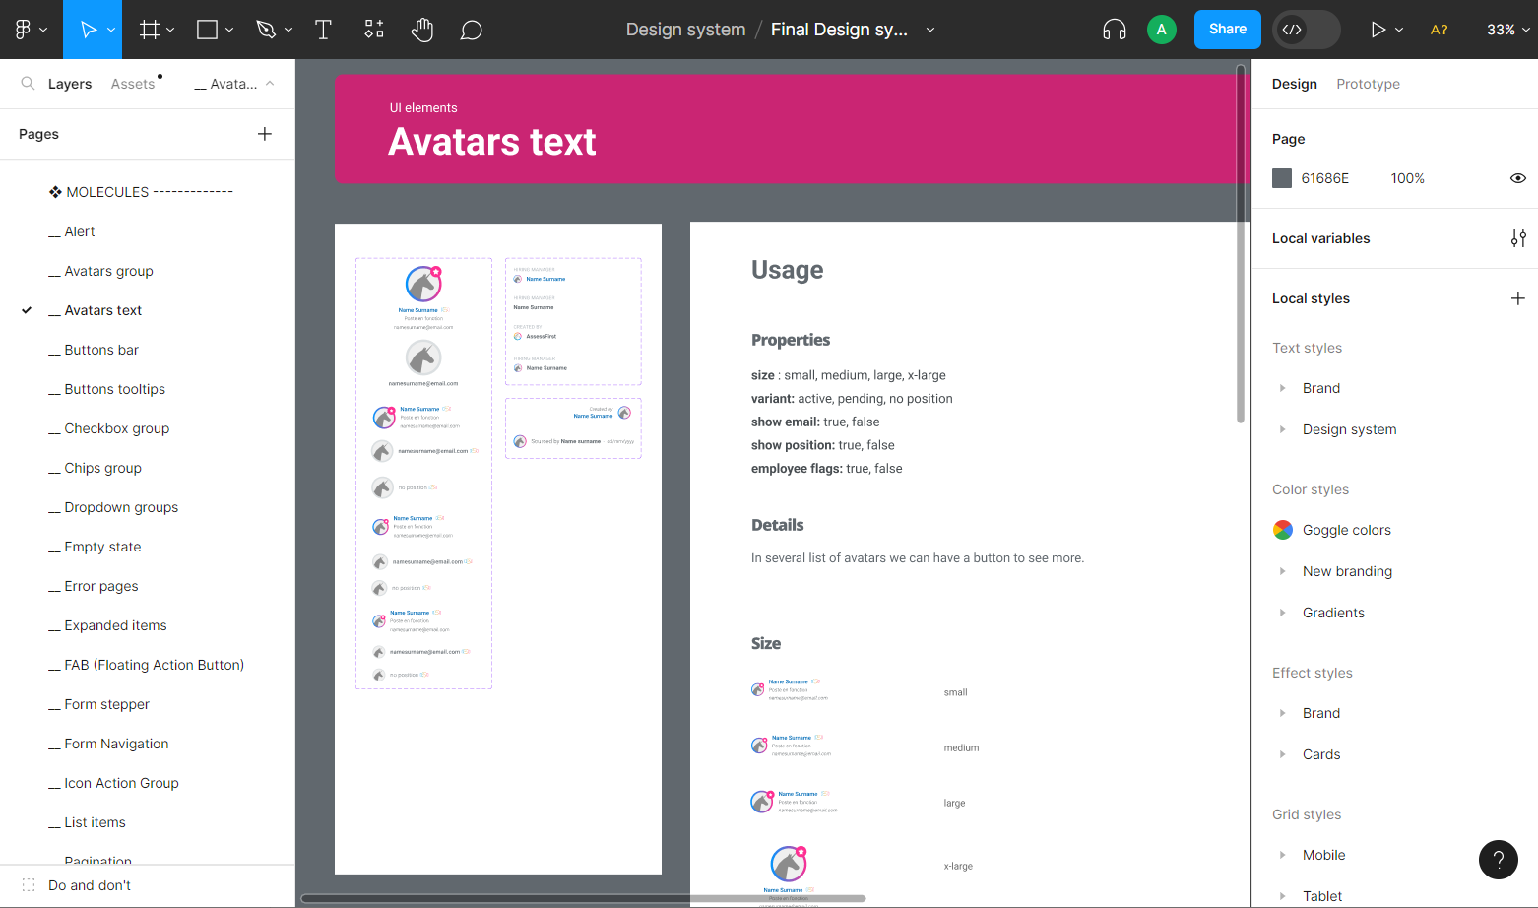Viewport: 1538px width, 908px height.
Task: Open the local variables settings icon
Action: tap(1518, 238)
